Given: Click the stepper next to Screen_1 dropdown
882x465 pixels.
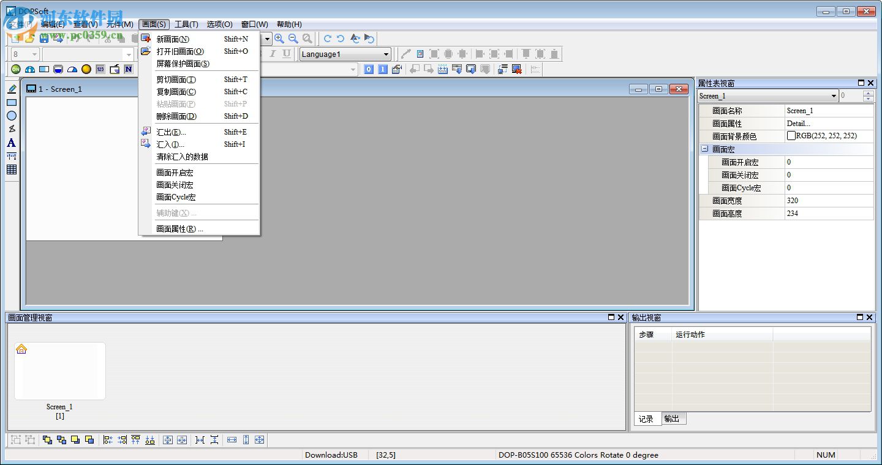Looking at the screenshot, I should coord(868,96).
